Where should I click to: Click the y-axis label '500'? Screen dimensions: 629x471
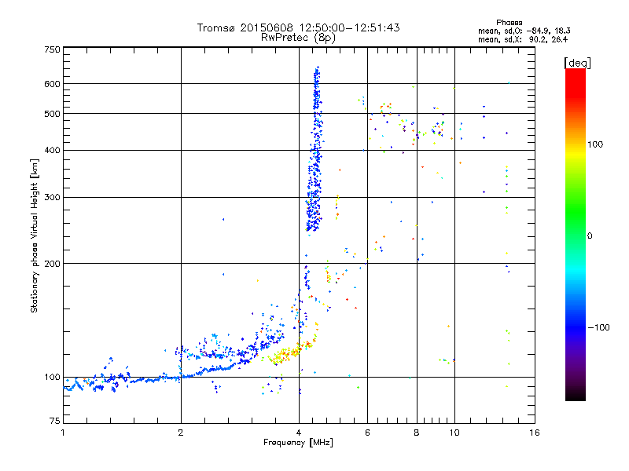[x=52, y=114]
